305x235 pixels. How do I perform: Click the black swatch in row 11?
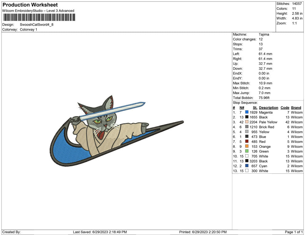247,161
